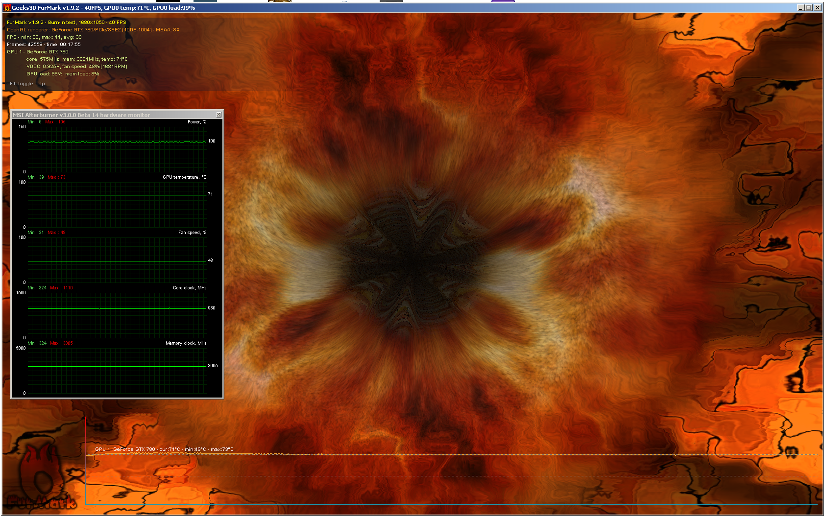Click the temperature graph 'Max : 73' readout
Image resolution: width=825 pixels, height=517 pixels.
(x=57, y=177)
